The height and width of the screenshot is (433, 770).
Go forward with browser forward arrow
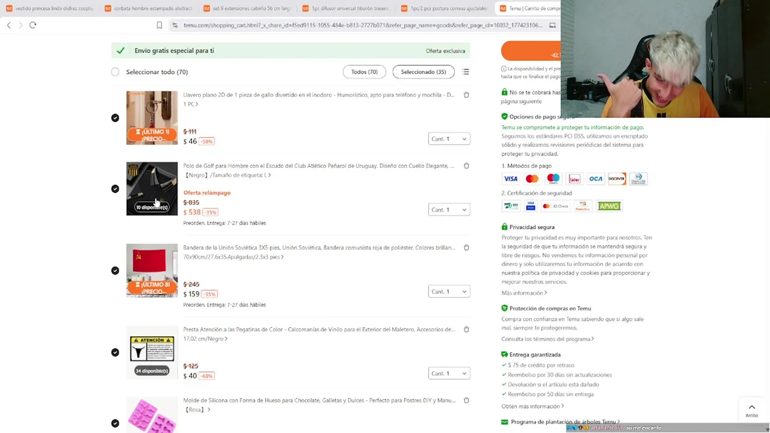pyautogui.click(x=20, y=25)
